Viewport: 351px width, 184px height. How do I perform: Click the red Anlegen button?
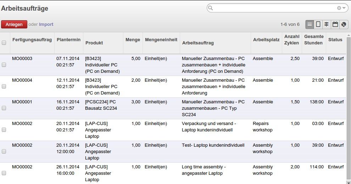pyautogui.click(x=14, y=25)
